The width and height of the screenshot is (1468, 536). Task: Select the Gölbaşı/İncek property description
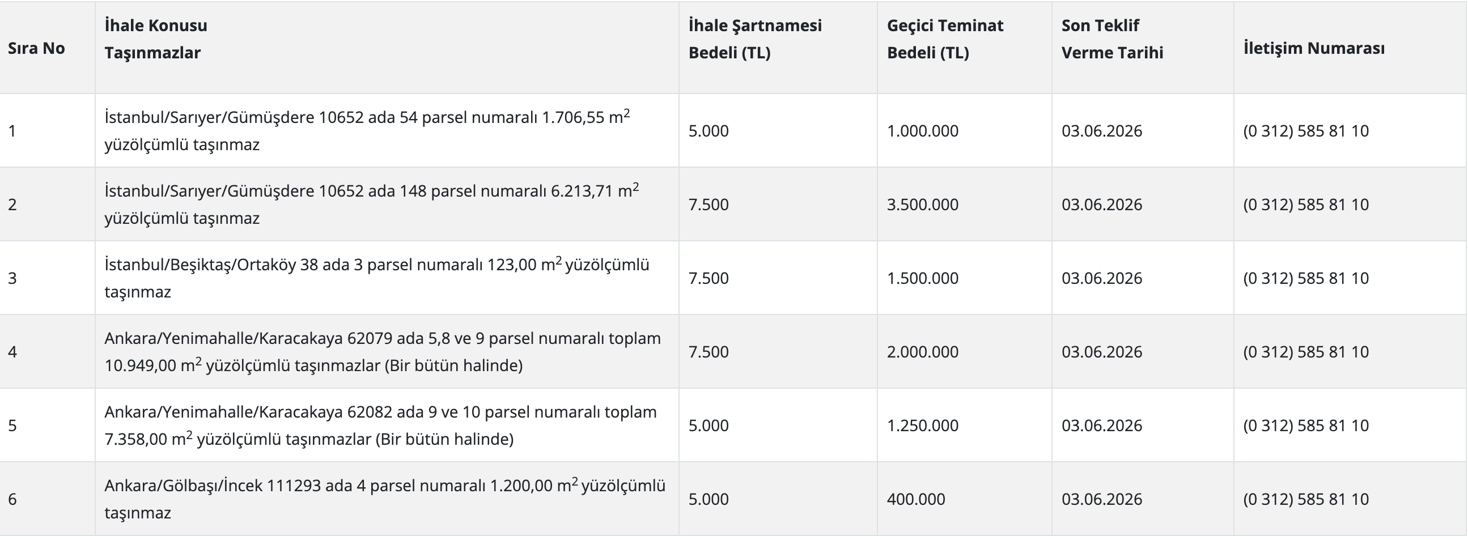(384, 499)
